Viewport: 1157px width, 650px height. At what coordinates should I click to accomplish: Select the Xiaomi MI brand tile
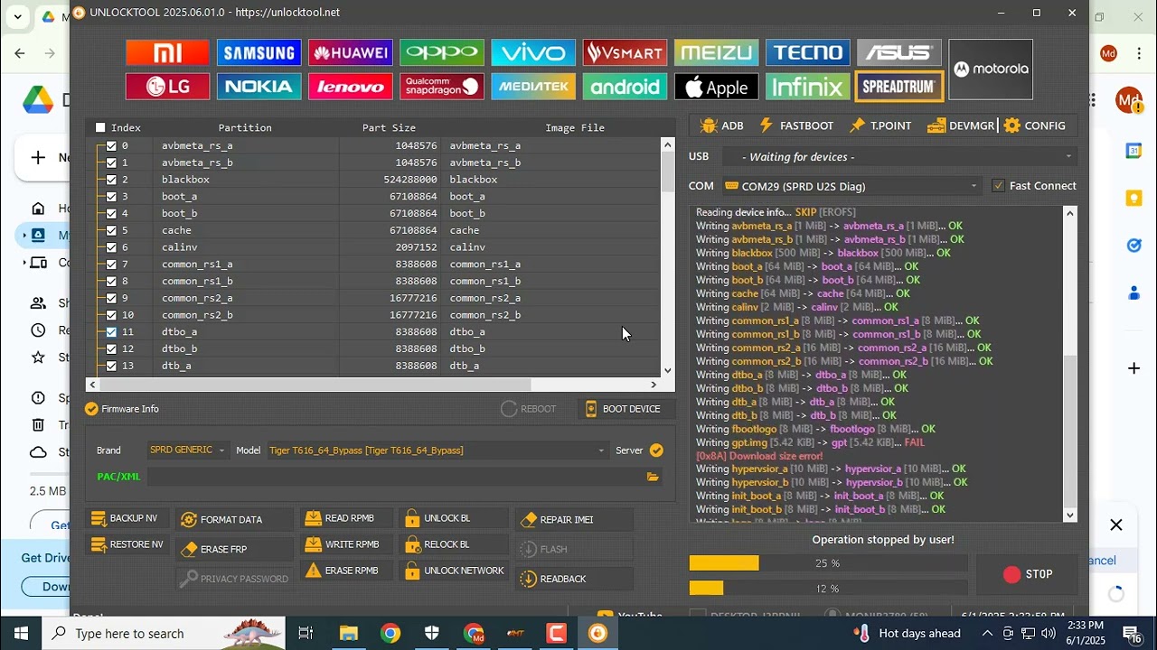[x=167, y=52]
